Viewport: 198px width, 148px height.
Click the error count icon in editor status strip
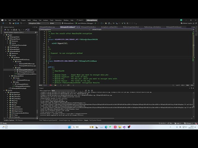coord(51,85)
